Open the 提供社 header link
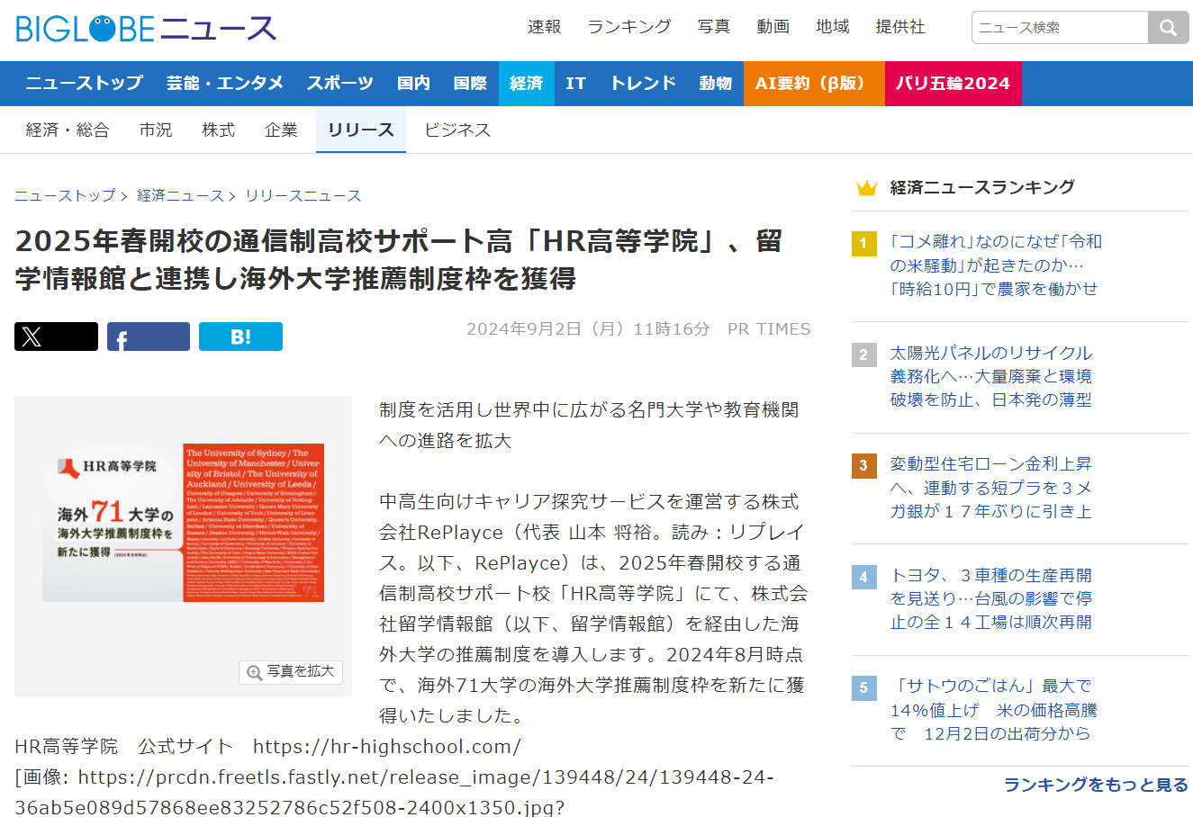The image size is (1193, 817). (900, 27)
